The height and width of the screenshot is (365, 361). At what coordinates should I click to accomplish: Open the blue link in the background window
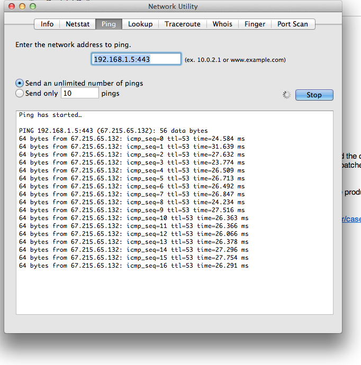(351, 219)
